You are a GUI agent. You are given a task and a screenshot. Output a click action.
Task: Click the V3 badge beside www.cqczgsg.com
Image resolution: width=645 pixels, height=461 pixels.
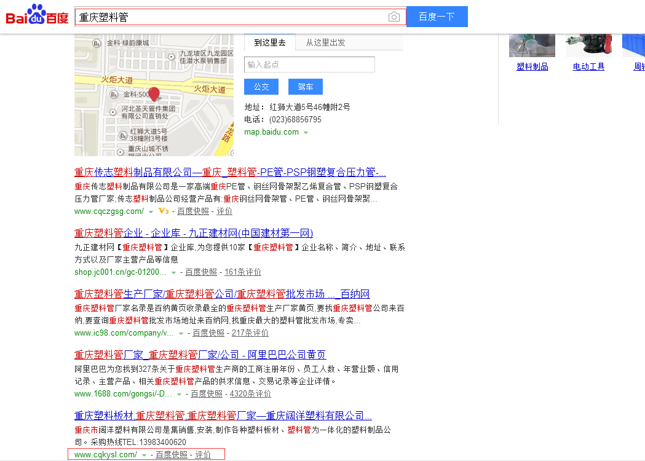pos(163,211)
